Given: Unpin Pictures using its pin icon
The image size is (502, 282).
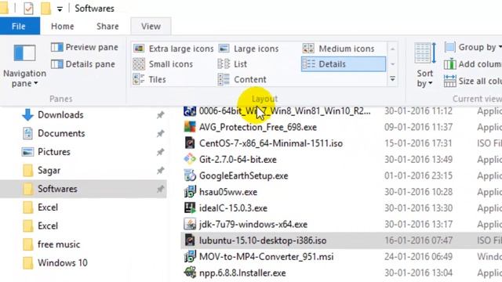Looking at the screenshot, I should point(160,152).
